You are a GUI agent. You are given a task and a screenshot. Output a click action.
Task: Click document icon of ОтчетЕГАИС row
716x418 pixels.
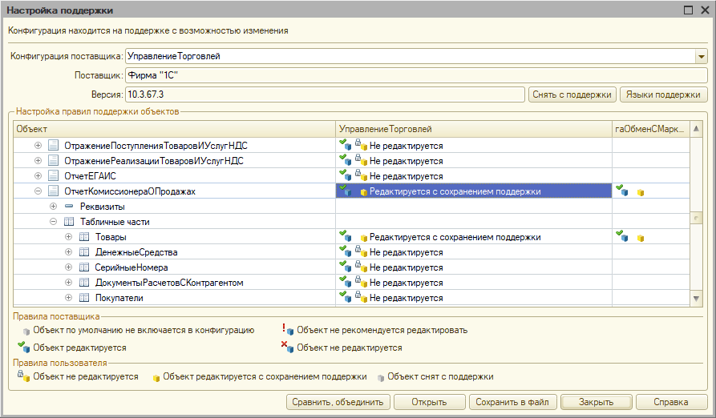53,176
